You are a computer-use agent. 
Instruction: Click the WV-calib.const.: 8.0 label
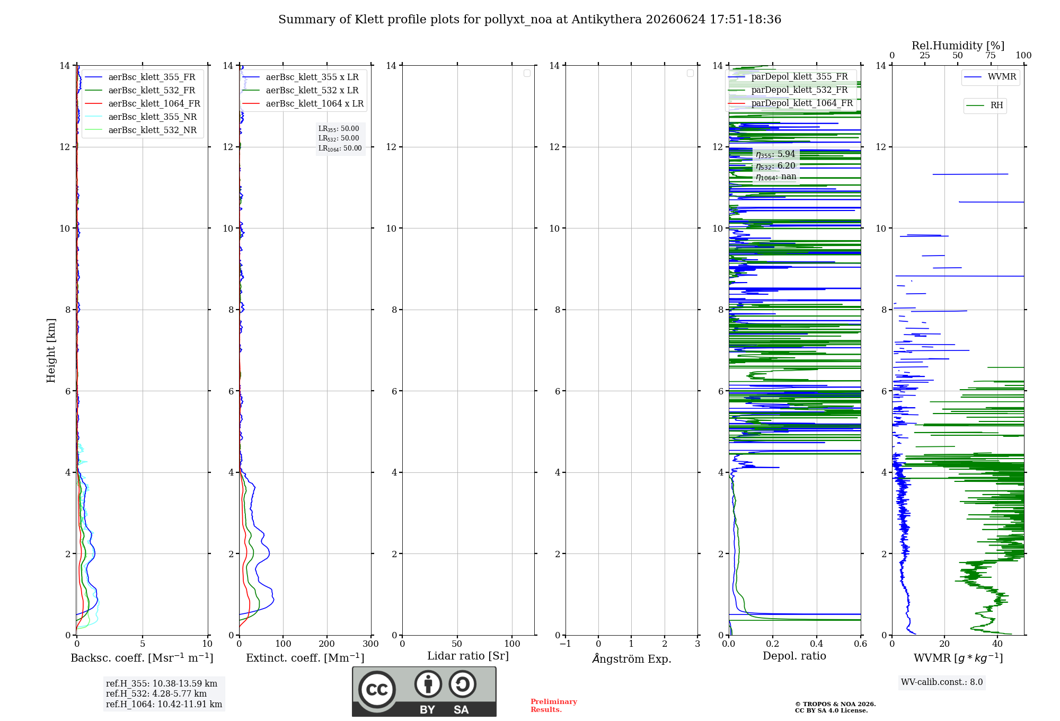click(942, 682)
